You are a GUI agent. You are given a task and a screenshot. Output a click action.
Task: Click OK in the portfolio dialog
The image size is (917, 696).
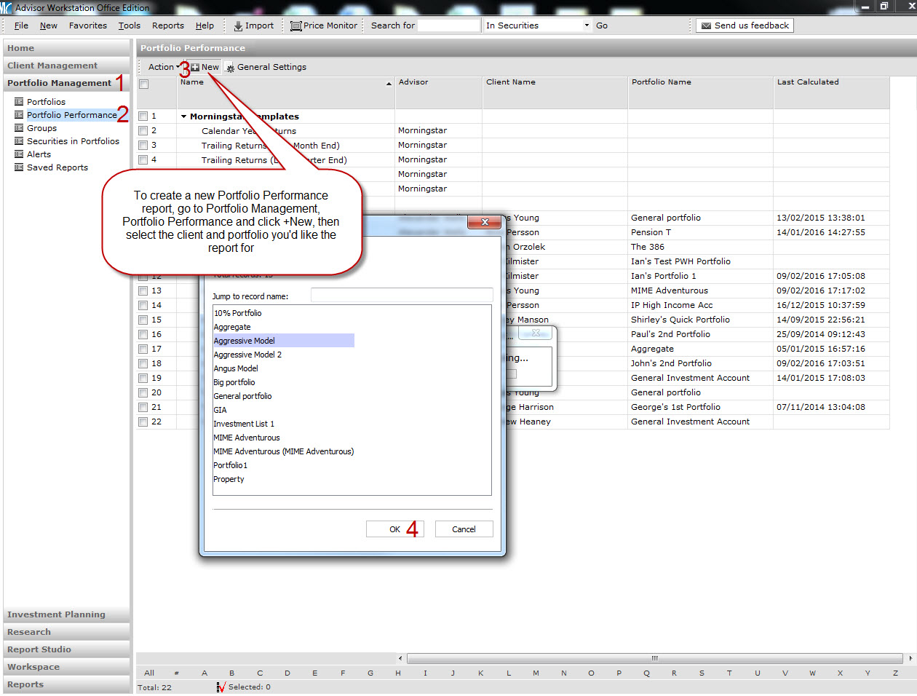pyautogui.click(x=394, y=529)
